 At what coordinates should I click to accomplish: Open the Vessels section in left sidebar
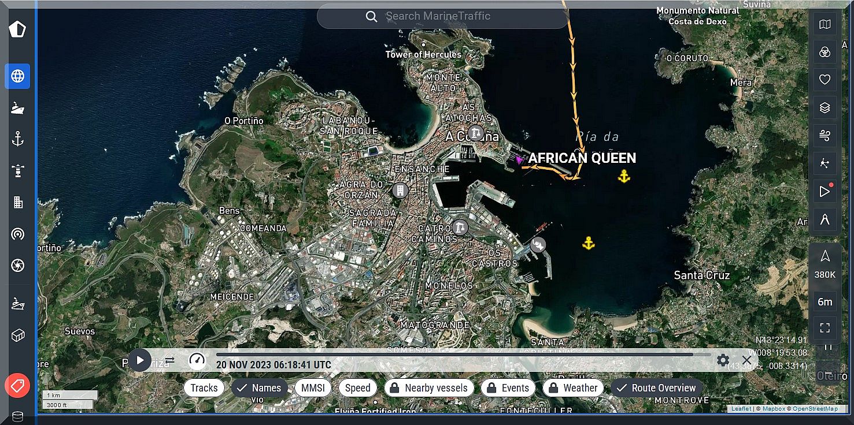[17, 107]
